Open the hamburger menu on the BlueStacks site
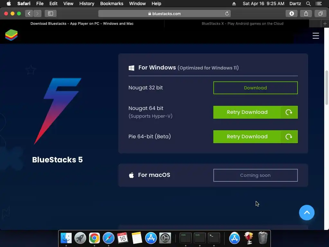The width and height of the screenshot is (329, 247). (316, 35)
